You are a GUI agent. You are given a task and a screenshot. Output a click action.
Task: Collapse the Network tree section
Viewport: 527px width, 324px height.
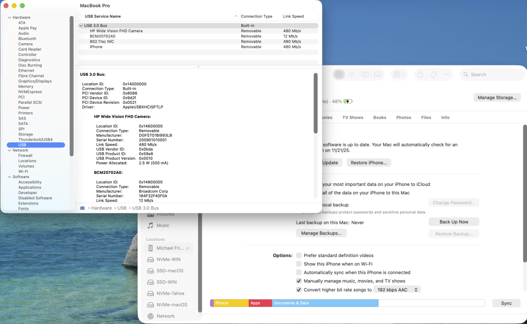(9, 150)
